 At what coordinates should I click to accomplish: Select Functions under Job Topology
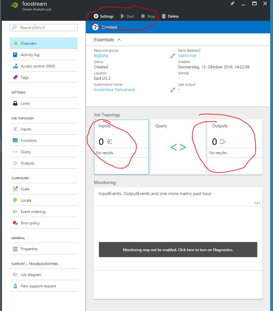point(29,141)
